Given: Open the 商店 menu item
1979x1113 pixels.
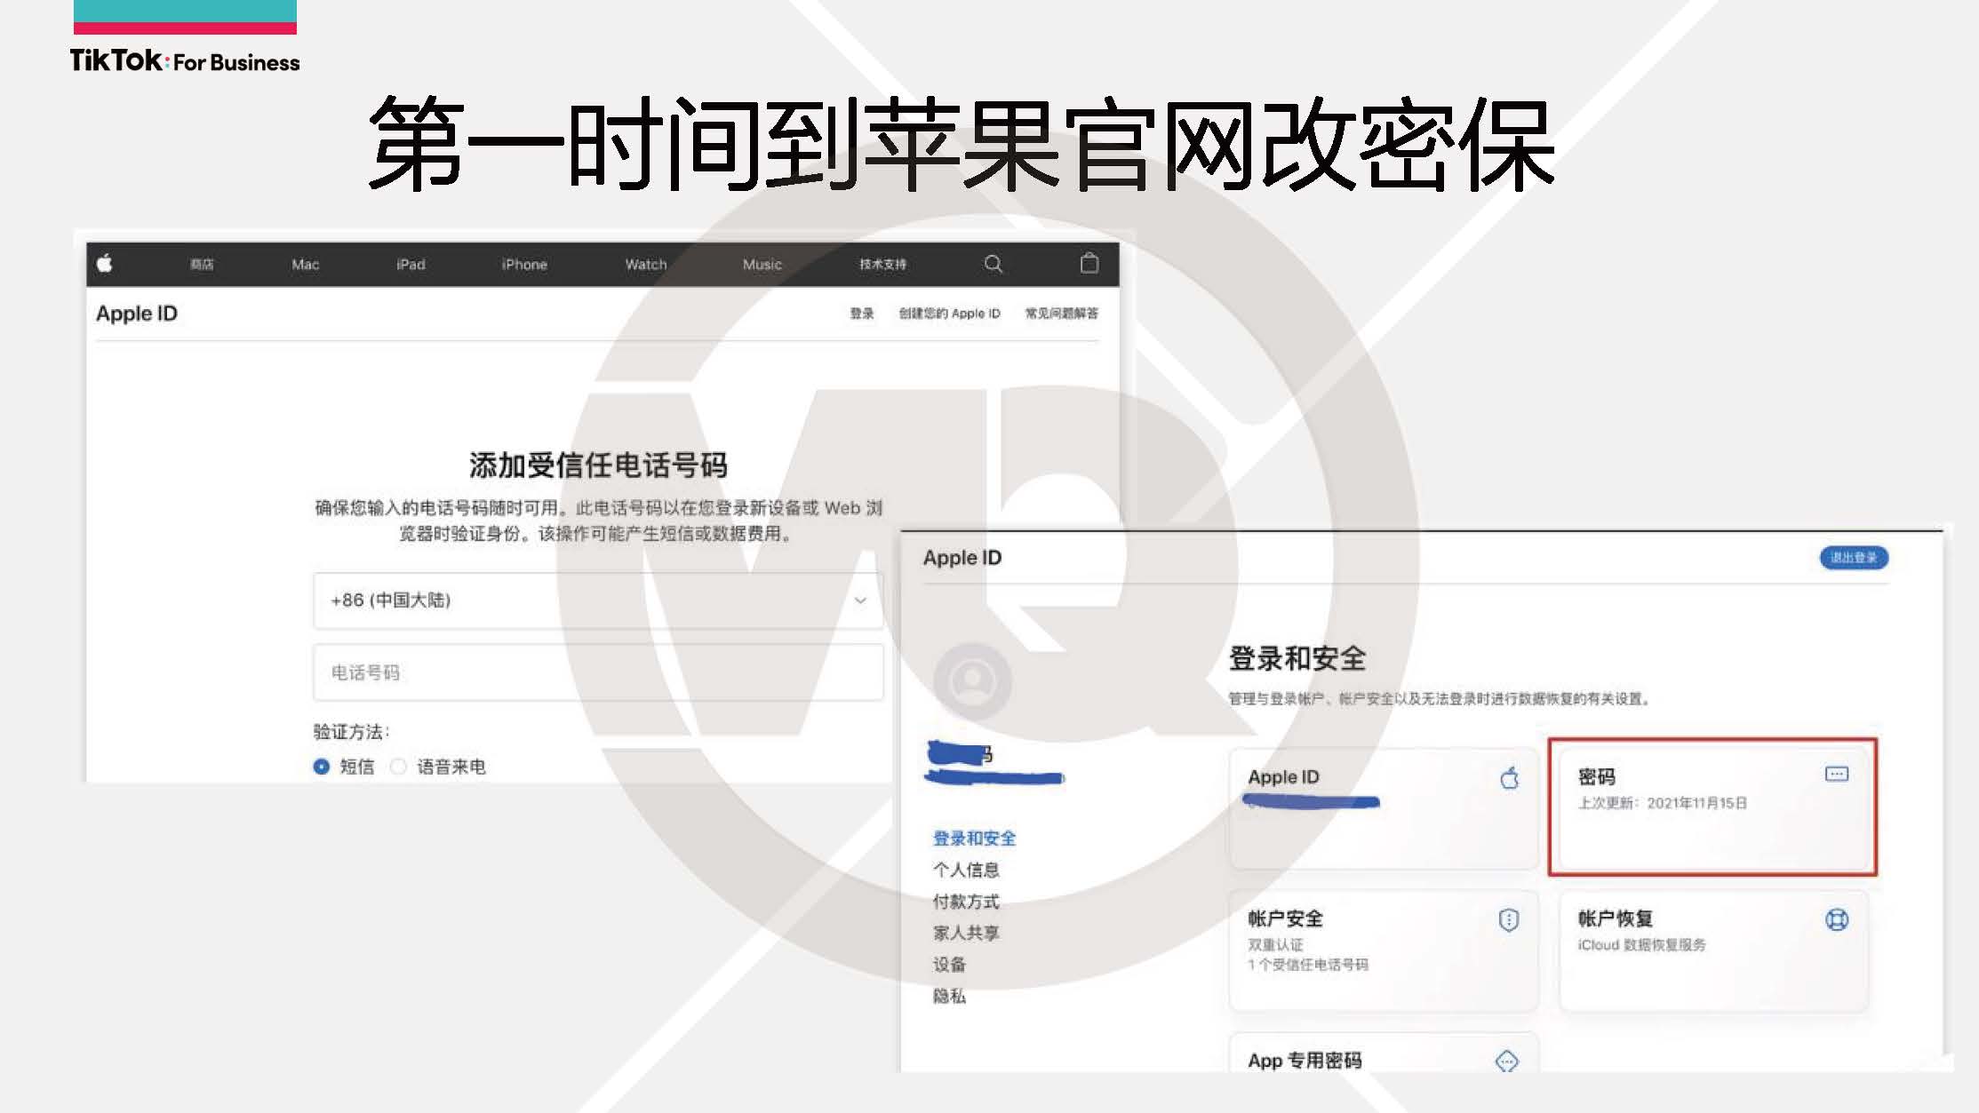Looking at the screenshot, I should [x=202, y=265].
